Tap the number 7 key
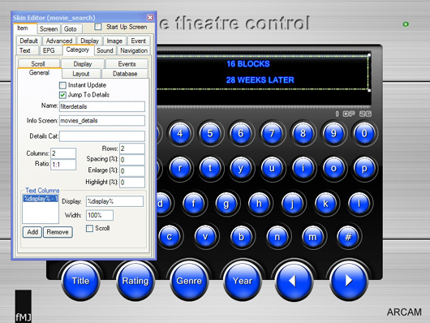Screen dimensions: 430x323 pyautogui.click(x=272, y=133)
